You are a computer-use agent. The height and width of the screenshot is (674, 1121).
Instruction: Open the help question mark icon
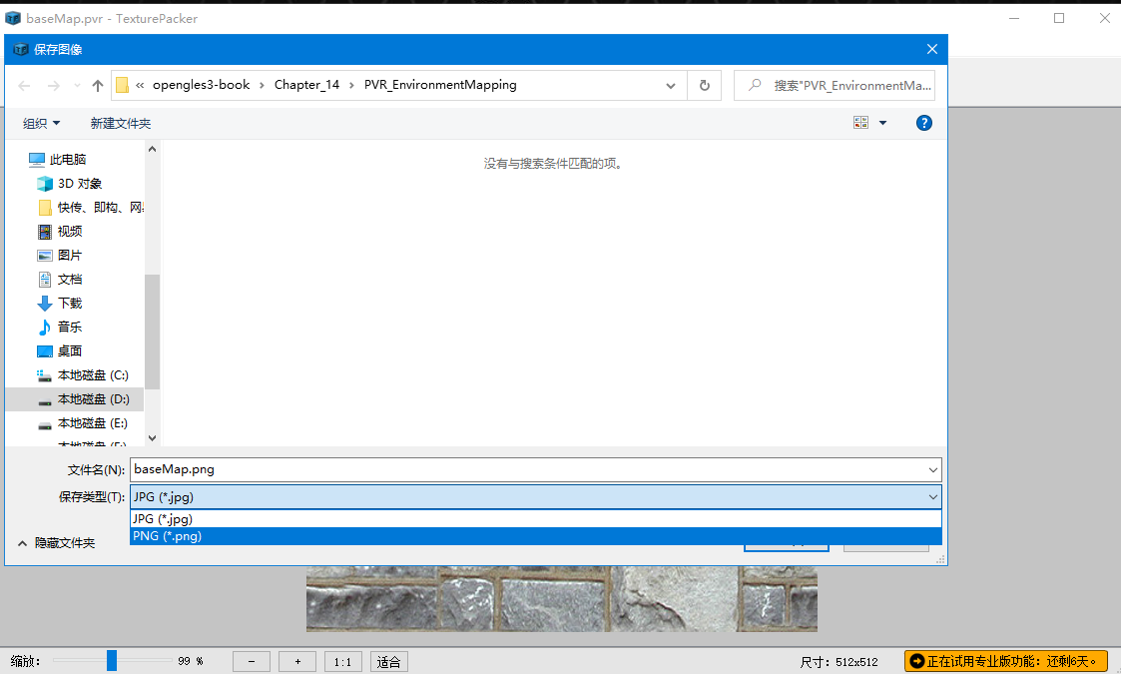click(923, 122)
